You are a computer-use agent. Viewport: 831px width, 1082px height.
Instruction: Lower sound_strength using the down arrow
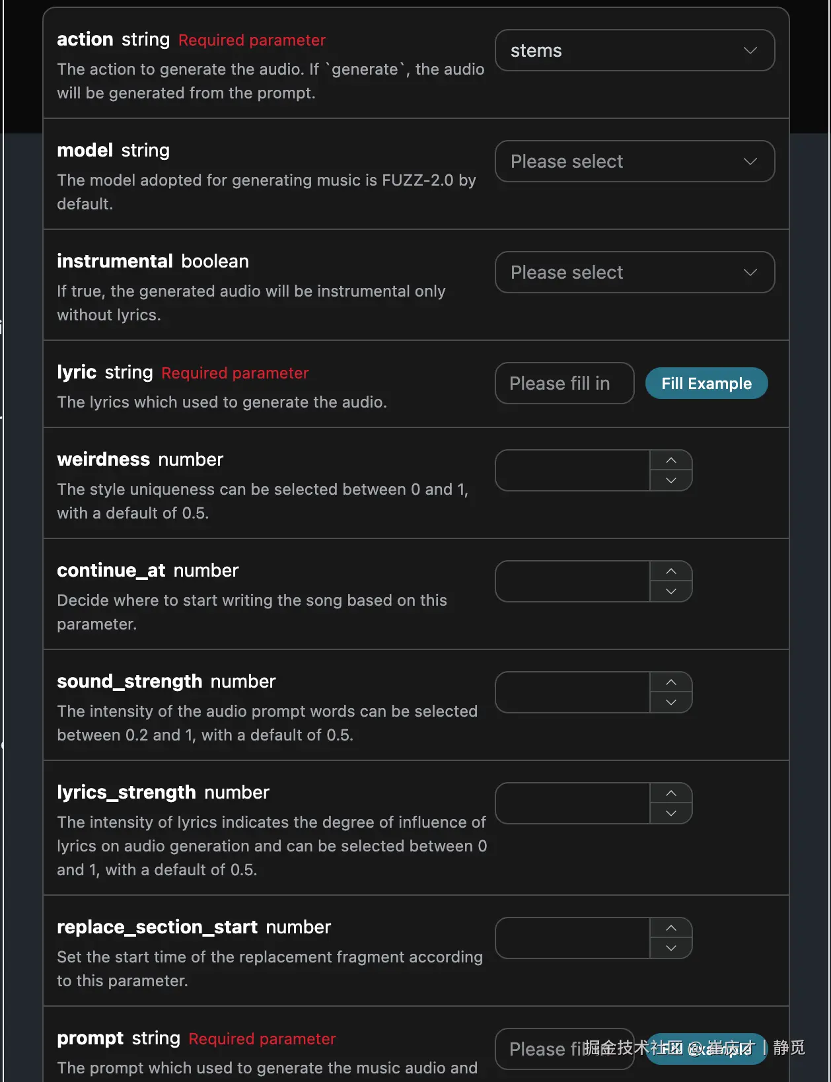point(671,702)
